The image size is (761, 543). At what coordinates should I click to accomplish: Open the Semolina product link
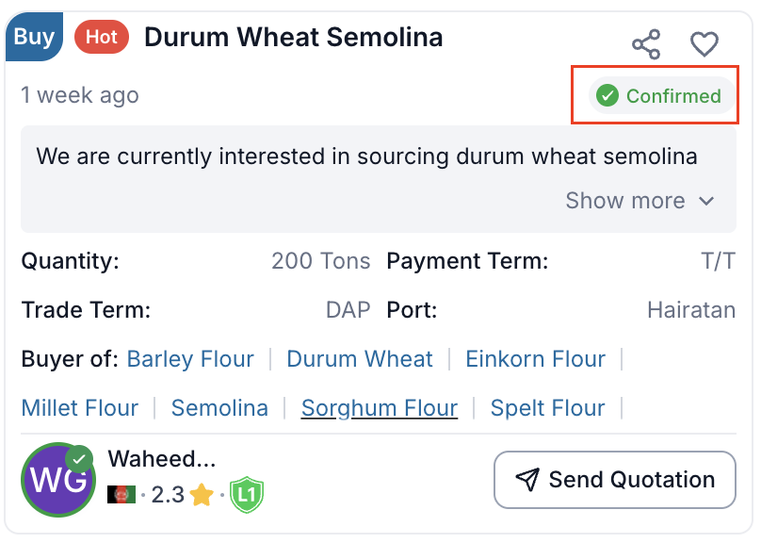(x=219, y=408)
